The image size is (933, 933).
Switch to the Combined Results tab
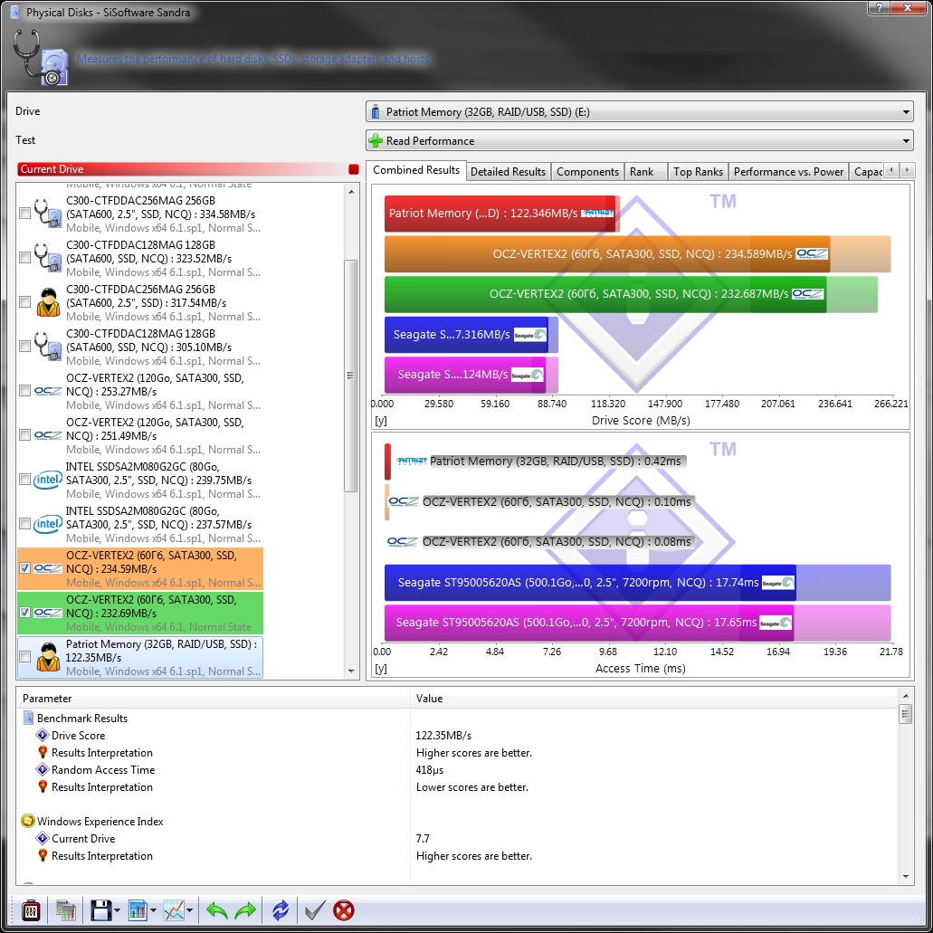[x=416, y=170]
